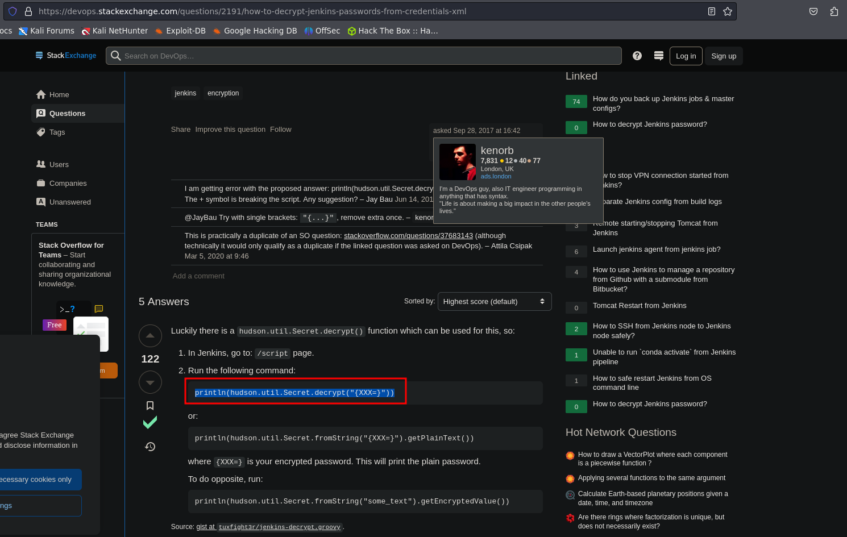The height and width of the screenshot is (537, 847).
Task: Open the Exploit-DB bookmark
Action: 180,31
